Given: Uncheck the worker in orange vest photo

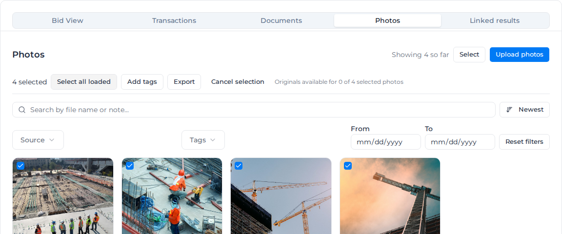Looking at the screenshot, I should pyautogui.click(x=130, y=166).
